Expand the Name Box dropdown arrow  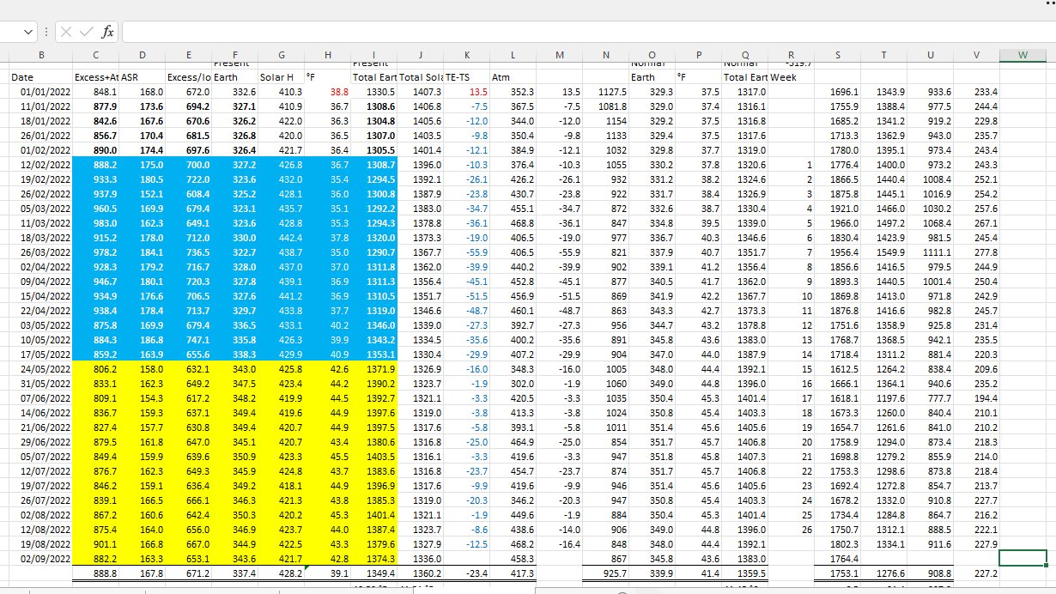pos(30,32)
